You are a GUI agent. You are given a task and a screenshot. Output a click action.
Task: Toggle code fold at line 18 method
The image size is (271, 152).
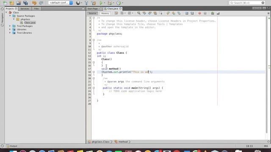click(x=94, y=72)
